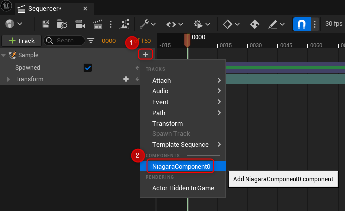Click the save sequence icon in toolbar
The width and height of the screenshot is (345, 211).
(46, 24)
